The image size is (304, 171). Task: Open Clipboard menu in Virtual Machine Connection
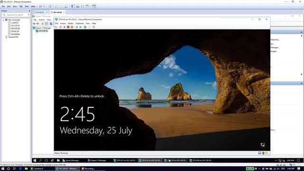[79, 23]
